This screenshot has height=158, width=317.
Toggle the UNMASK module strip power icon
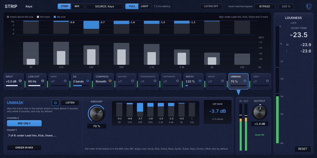(x=245, y=81)
